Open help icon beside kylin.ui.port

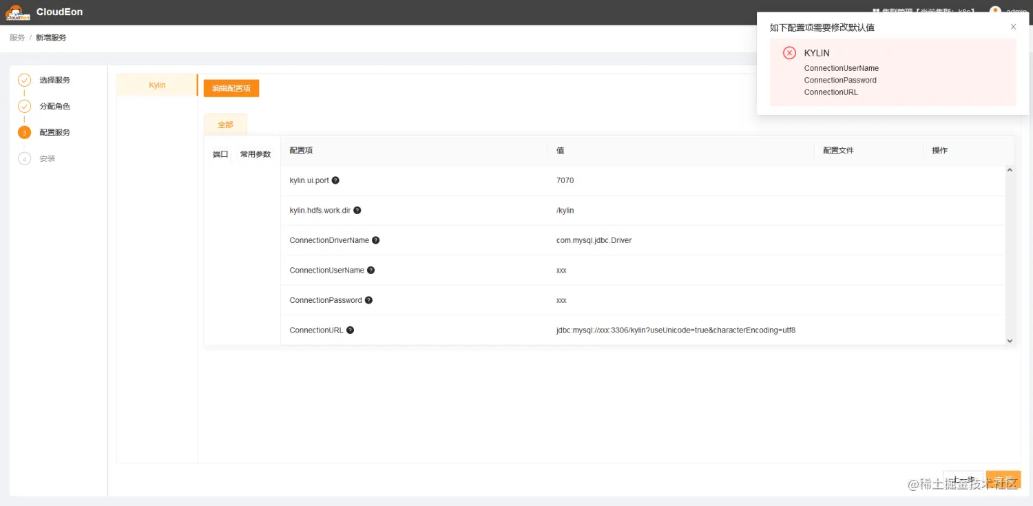335,180
